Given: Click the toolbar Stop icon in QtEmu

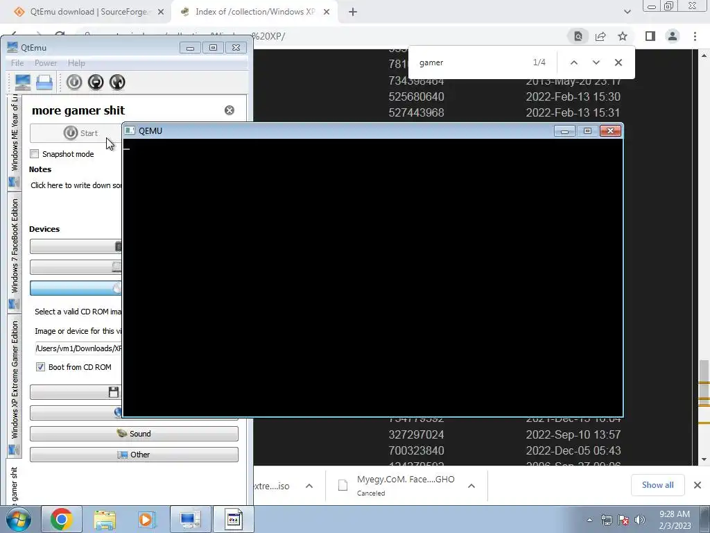Looking at the screenshot, I should coord(96,82).
